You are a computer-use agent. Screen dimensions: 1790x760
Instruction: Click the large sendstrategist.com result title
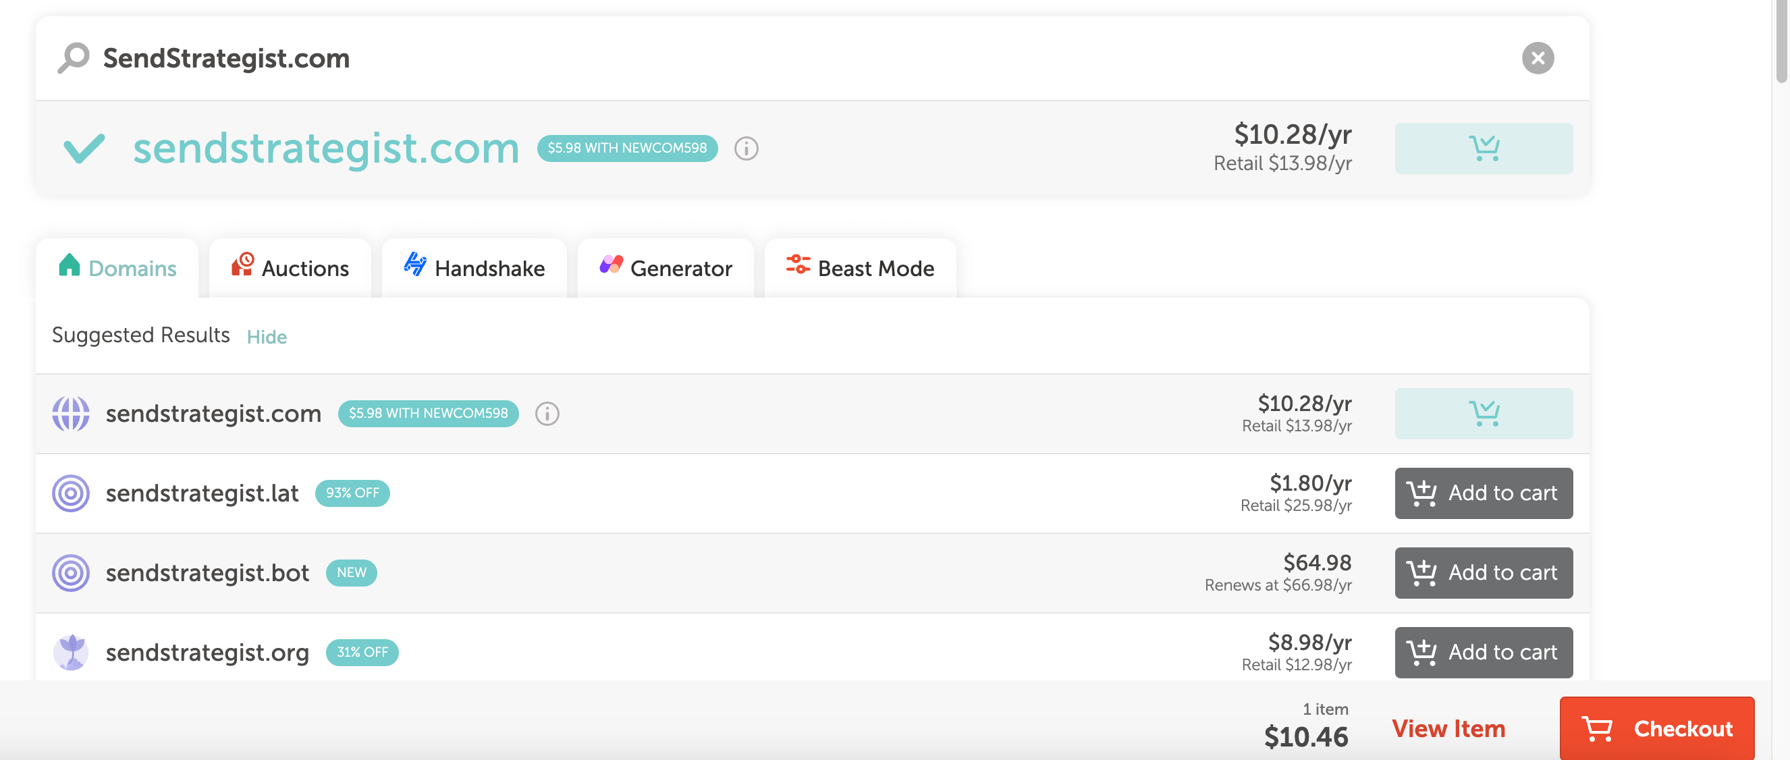[x=326, y=148]
